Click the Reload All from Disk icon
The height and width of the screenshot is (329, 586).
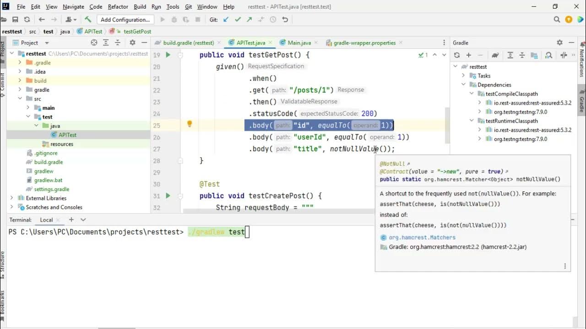27,20
